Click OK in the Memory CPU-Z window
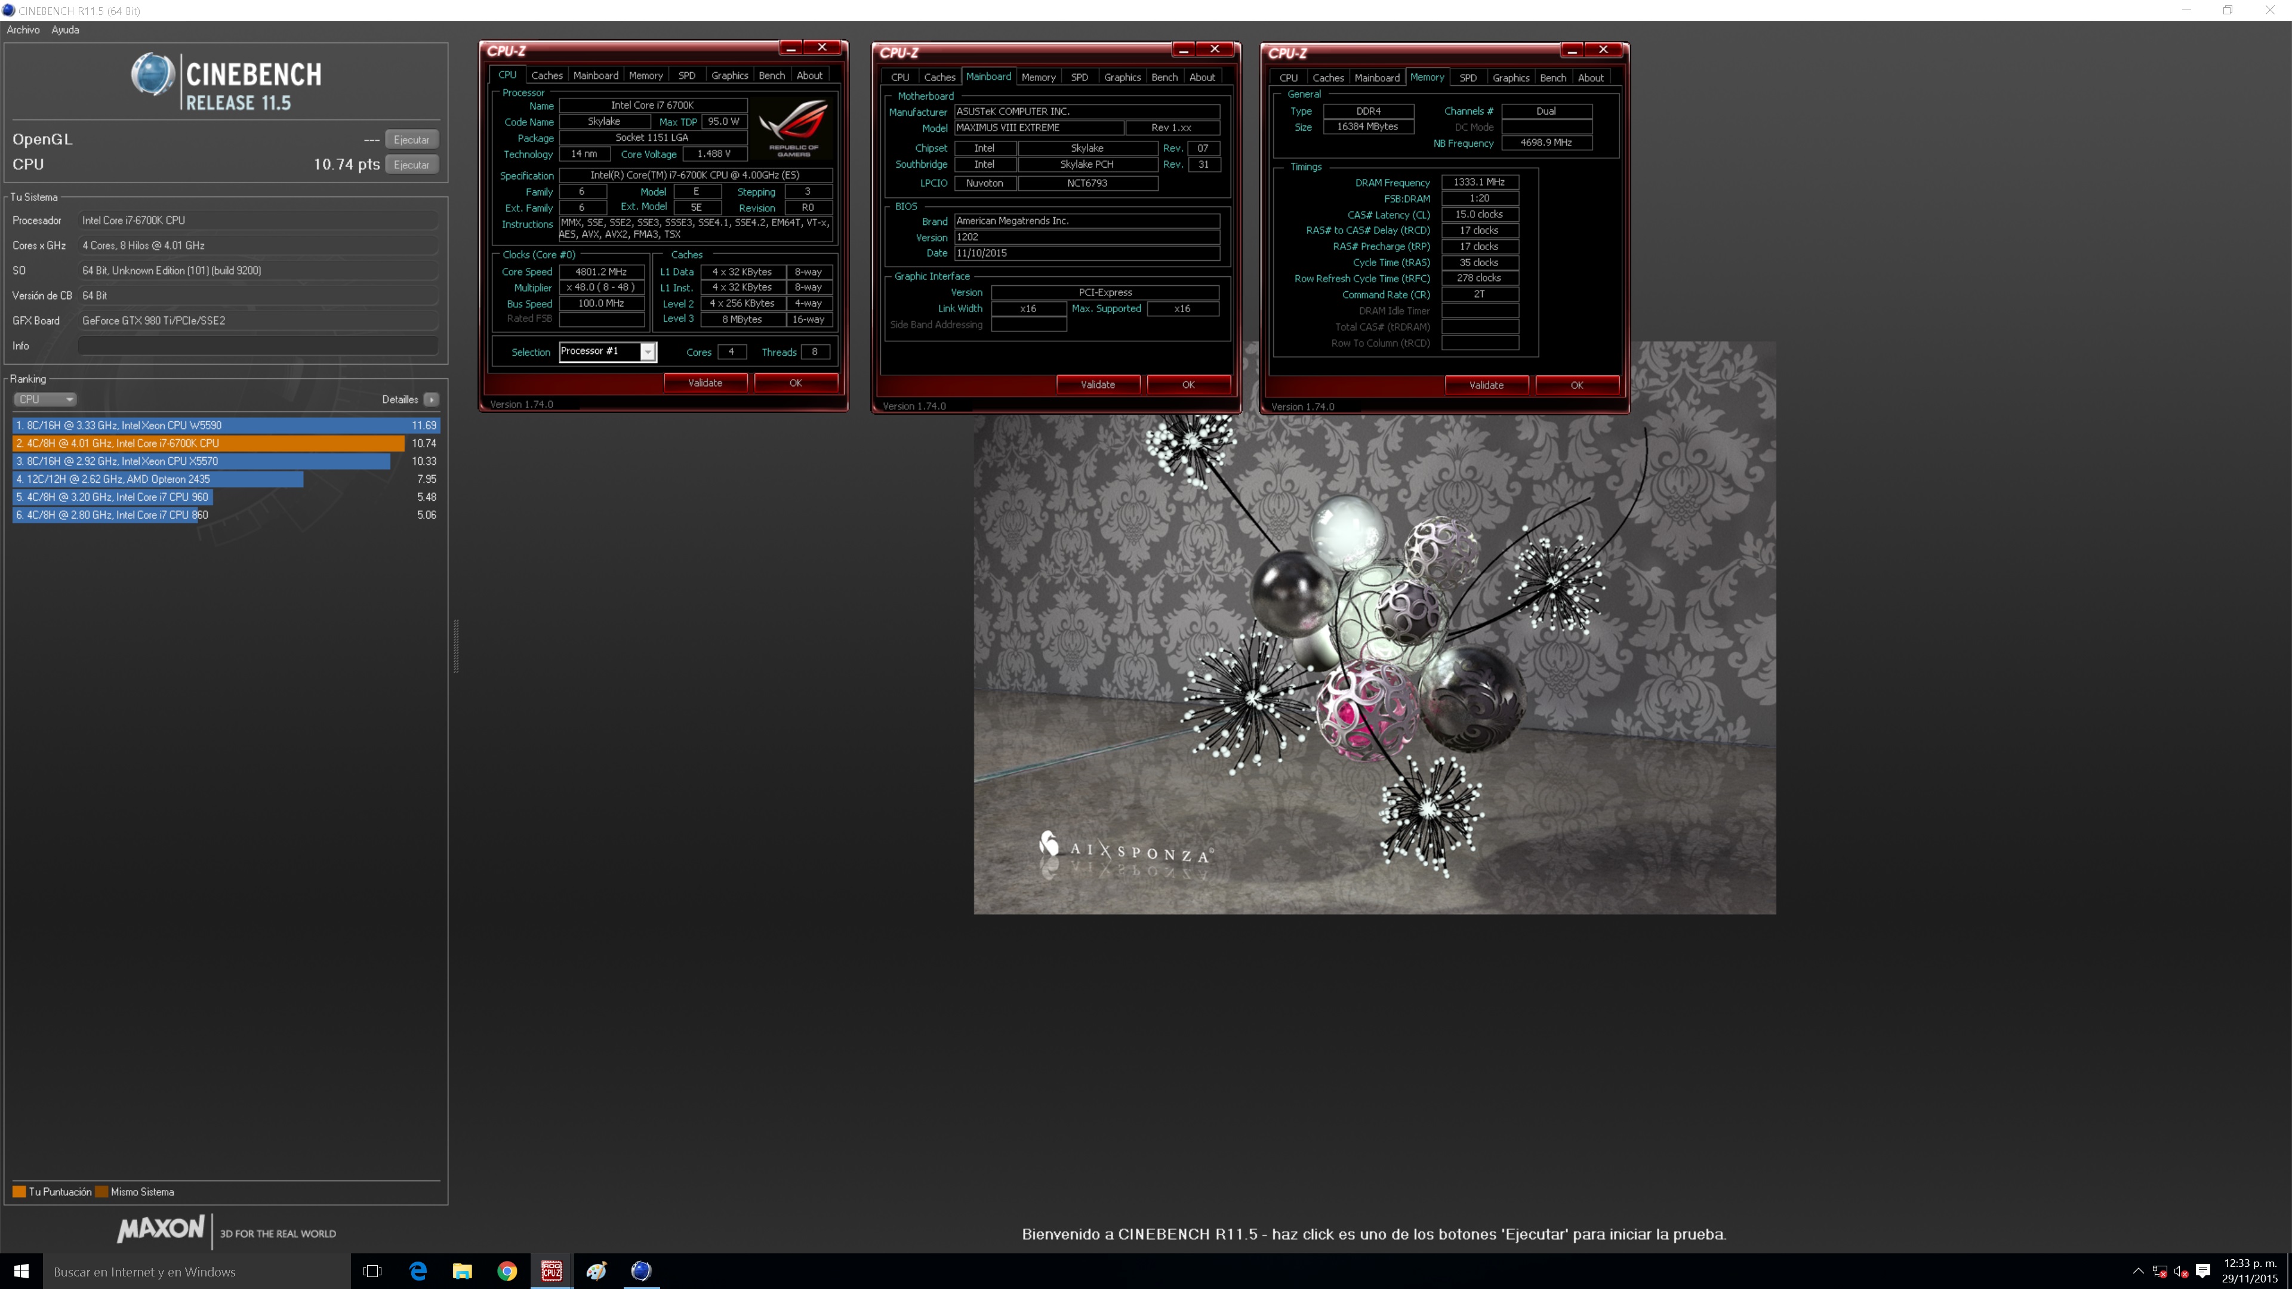The width and height of the screenshot is (2292, 1289). tap(1576, 385)
